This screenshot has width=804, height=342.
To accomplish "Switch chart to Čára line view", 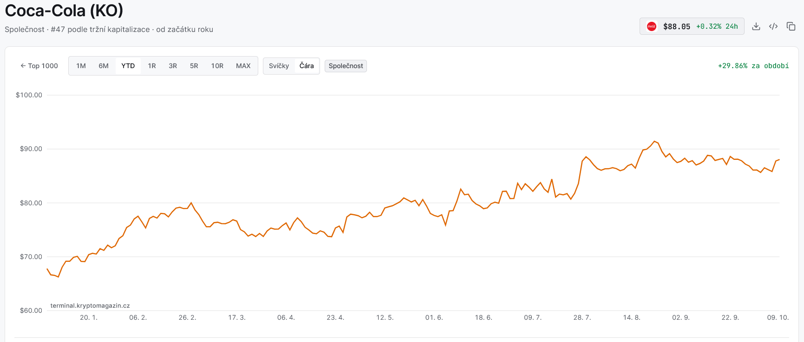I will [307, 66].
